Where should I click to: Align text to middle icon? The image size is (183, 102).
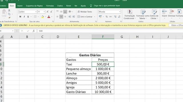click(x=61, y=11)
